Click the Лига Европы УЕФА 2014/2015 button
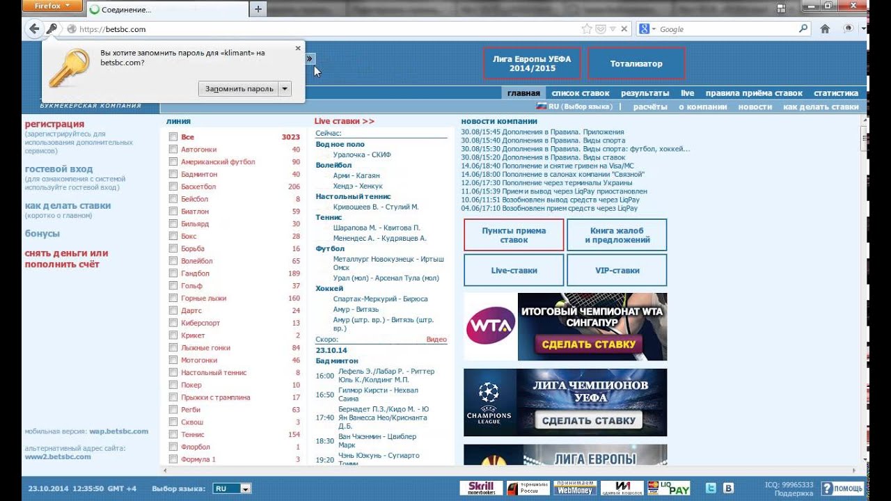 532,63
